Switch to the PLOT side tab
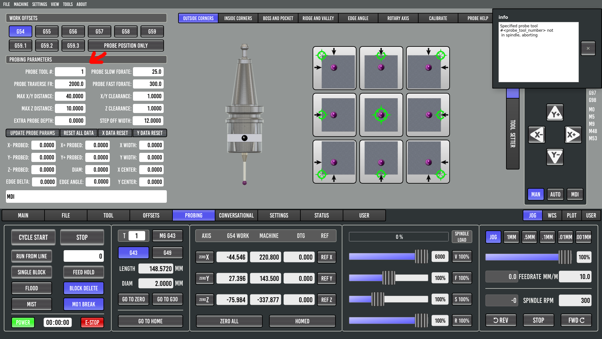This screenshot has width=602, height=339. coord(572,215)
